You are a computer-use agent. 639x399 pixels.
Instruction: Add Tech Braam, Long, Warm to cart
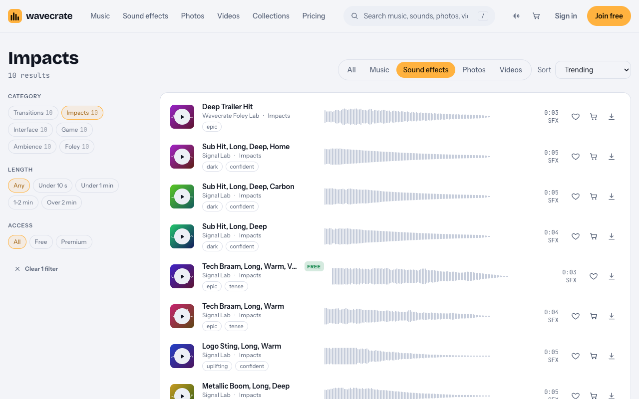(594, 316)
